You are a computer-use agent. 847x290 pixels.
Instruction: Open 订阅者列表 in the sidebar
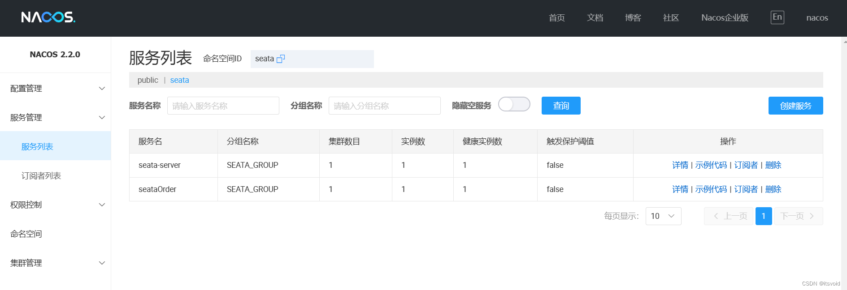[x=41, y=175]
